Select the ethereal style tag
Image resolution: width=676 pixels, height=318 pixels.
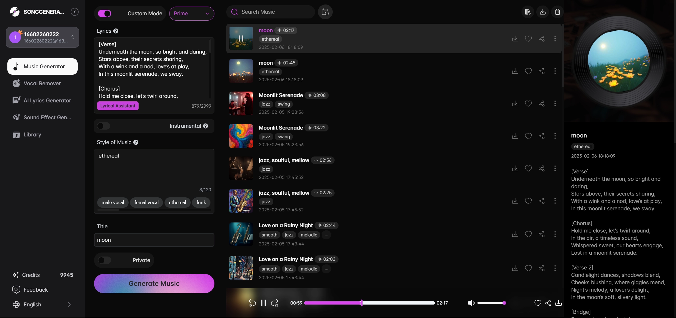click(x=177, y=202)
